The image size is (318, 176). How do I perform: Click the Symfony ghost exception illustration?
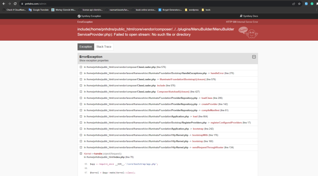coord(248,32)
